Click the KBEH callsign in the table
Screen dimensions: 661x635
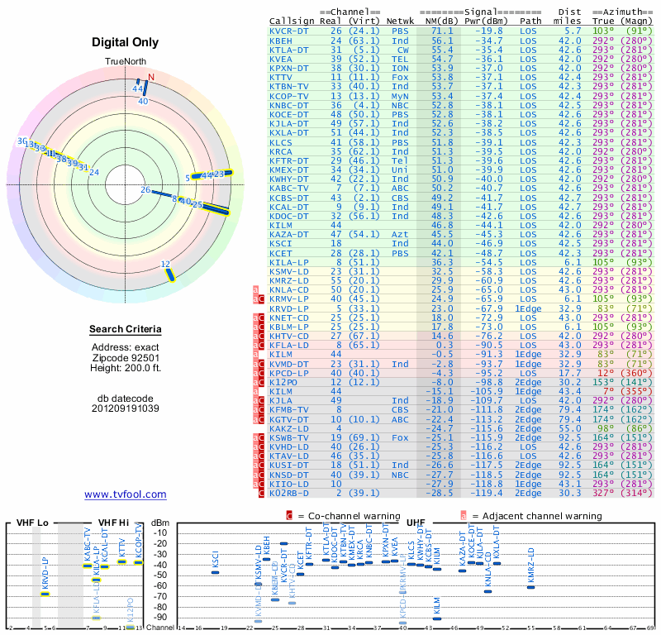tap(281, 41)
